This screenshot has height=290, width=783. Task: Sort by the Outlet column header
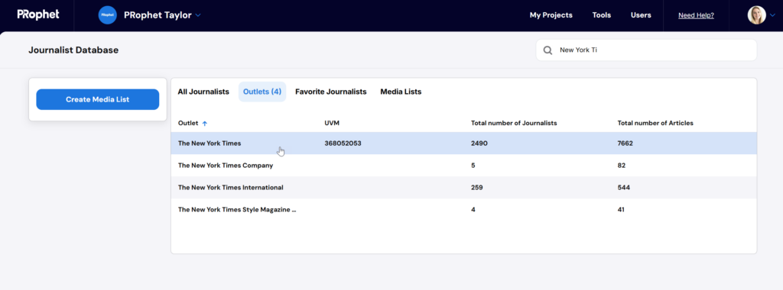(188, 123)
